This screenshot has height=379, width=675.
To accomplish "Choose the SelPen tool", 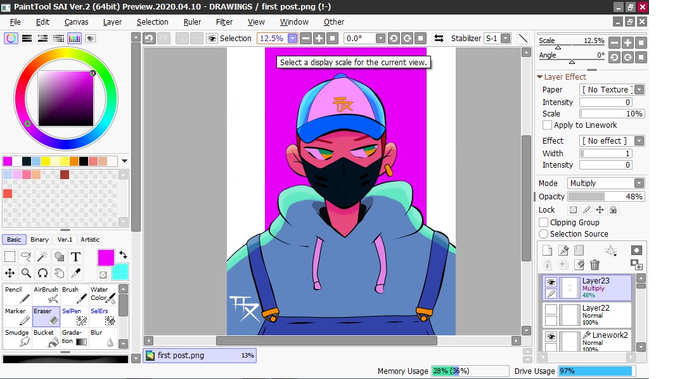I will [75, 316].
